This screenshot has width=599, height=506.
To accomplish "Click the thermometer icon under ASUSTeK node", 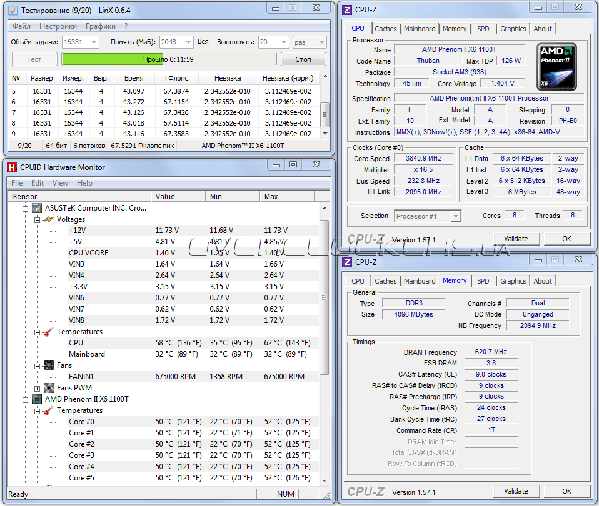I will coord(49,332).
